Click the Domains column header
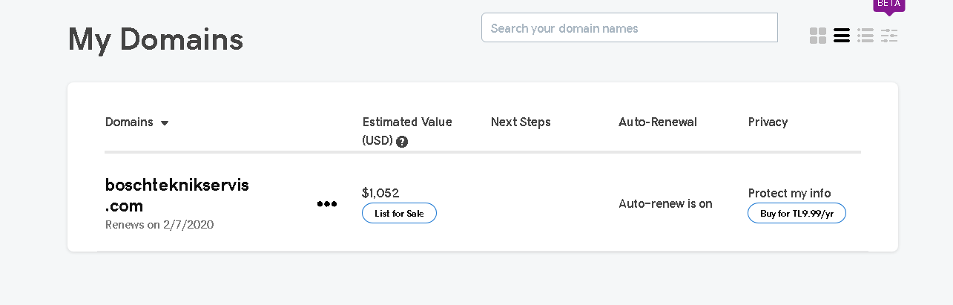The height and width of the screenshot is (305, 953). (x=129, y=122)
